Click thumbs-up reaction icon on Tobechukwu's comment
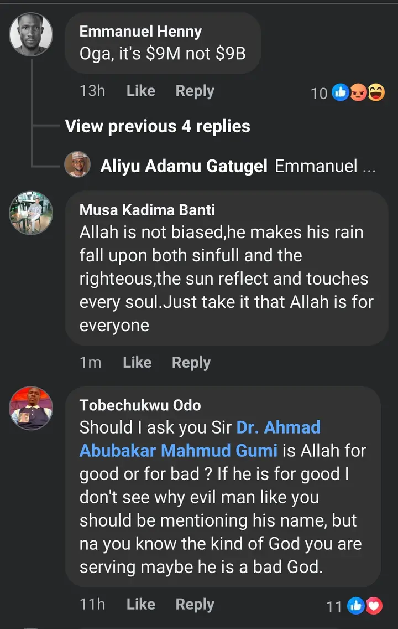Viewport: 398px width, 629px height. pos(355,607)
